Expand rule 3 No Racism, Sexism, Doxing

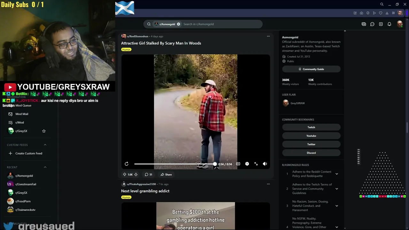coord(336,206)
